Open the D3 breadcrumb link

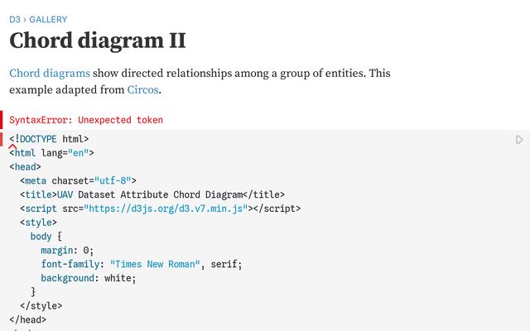[16, 19]
